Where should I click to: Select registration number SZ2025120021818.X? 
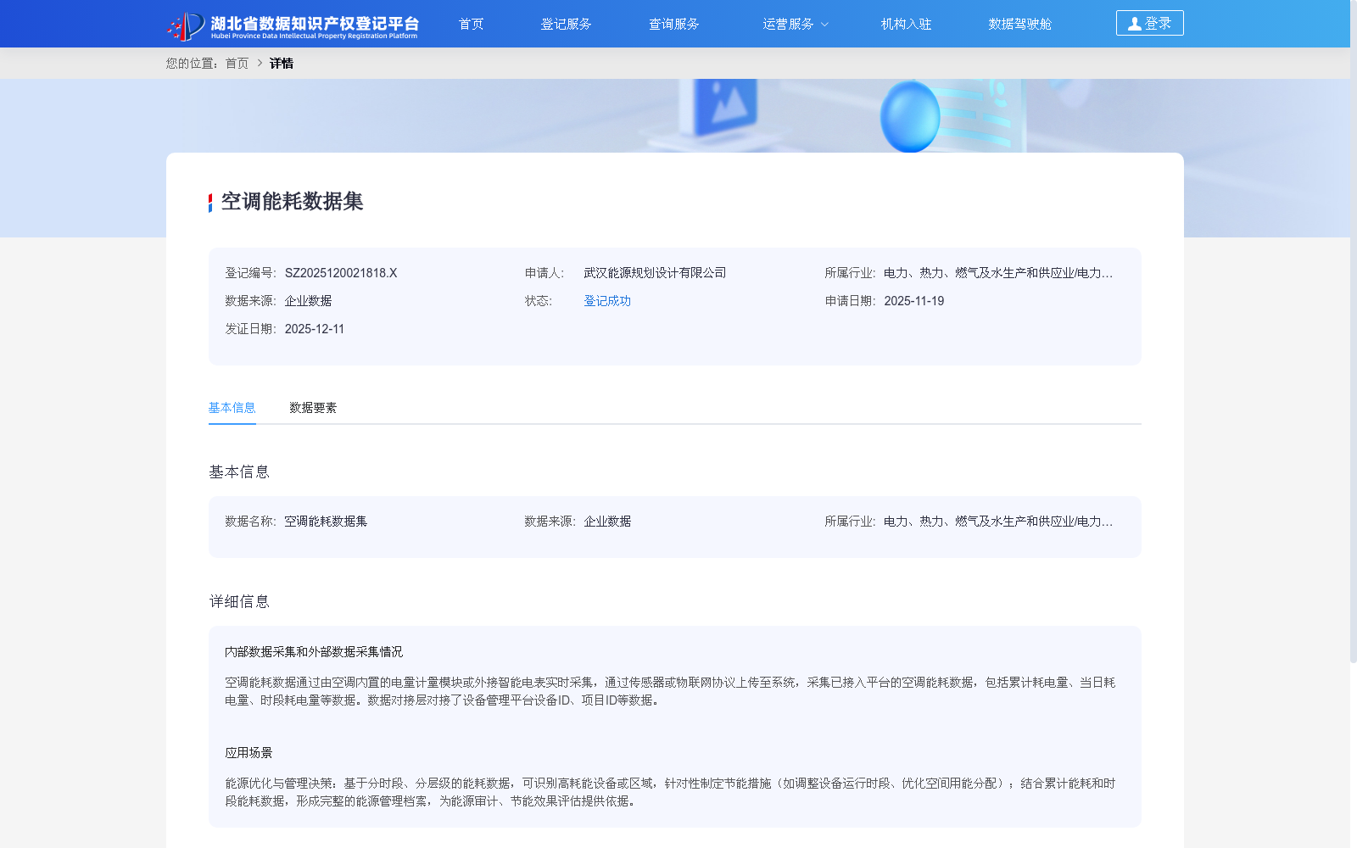[x=341, y=273]
